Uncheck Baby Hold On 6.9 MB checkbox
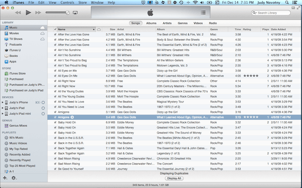 coord(55,122)
